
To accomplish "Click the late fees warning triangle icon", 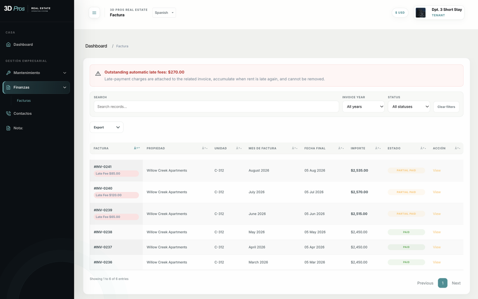I will point(98,74).
